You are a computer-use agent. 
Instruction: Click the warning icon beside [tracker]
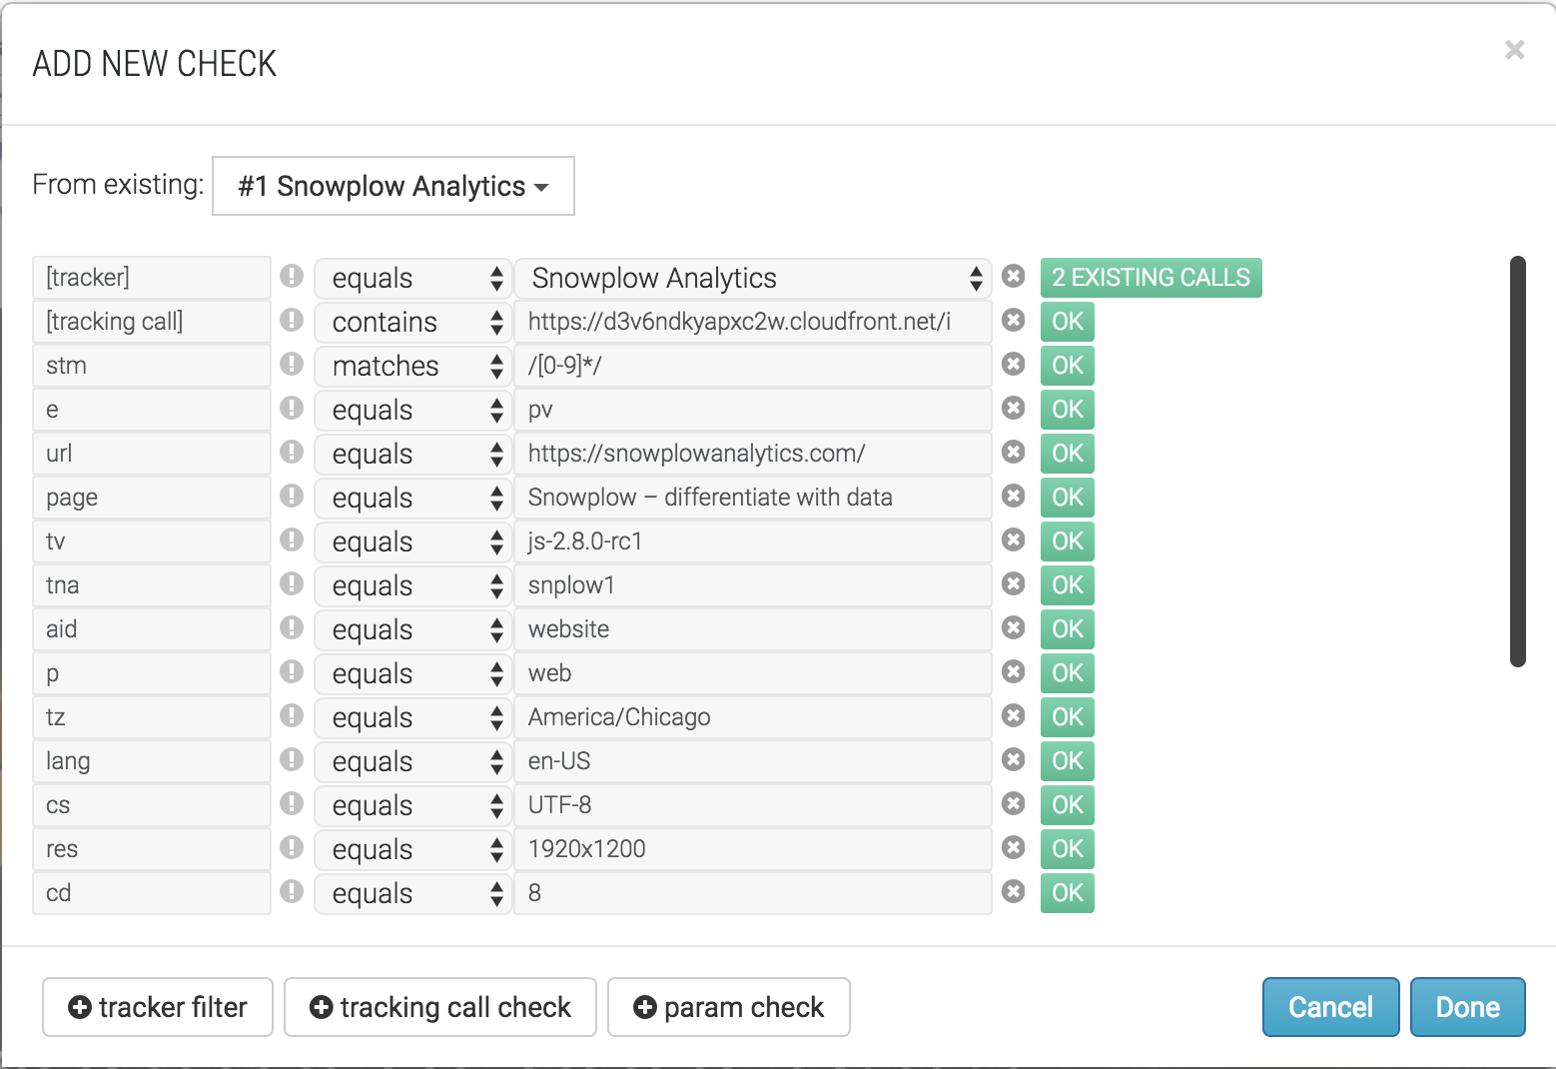click(x=292, y=276)
